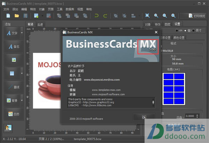Open the 帮助 menu

coord(89,9)
